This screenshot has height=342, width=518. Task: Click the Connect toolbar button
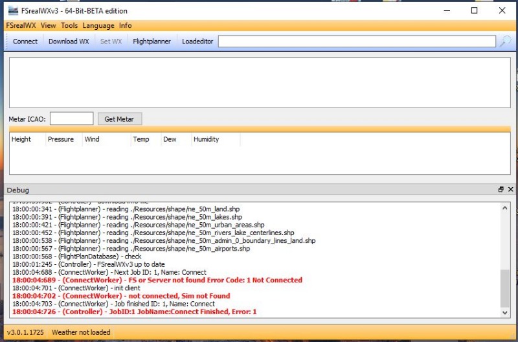point(25,41)
